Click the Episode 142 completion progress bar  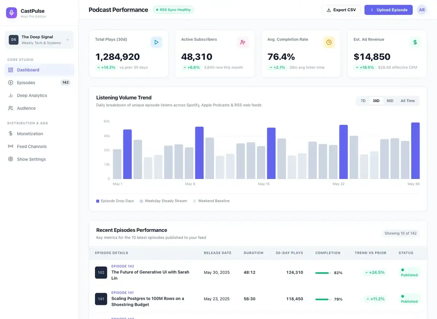click(x=323, y=273)
